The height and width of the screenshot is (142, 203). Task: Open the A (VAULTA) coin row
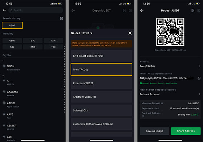click(x=32, y=82)
